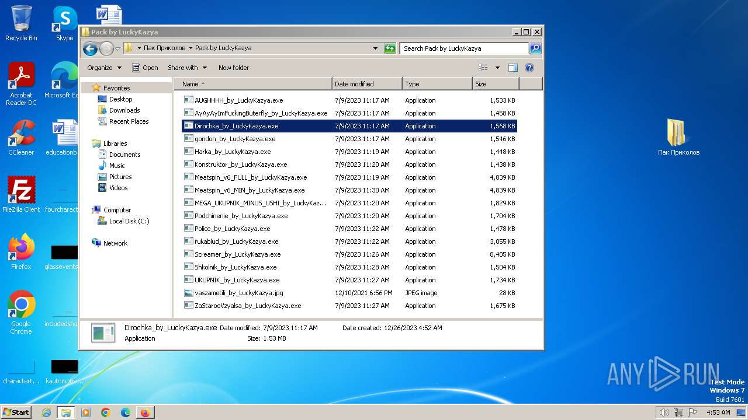Open the recent pages dropdown arrow

tap(117, 48)
